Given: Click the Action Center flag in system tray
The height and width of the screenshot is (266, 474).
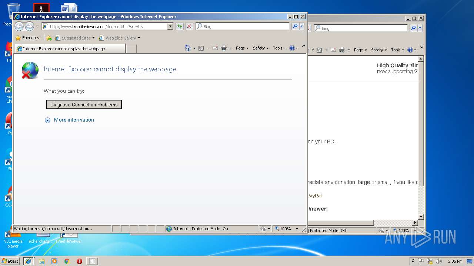Looking at the screenshot, I should 421,261.
